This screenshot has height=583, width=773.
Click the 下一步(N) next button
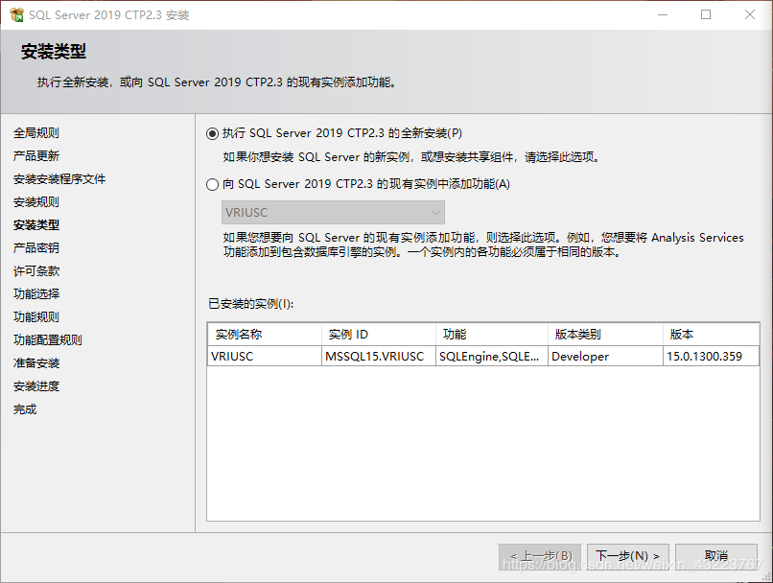tap(627, 556)
